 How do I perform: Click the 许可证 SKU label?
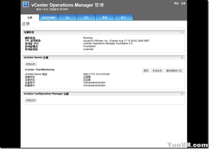coord(32,43)
